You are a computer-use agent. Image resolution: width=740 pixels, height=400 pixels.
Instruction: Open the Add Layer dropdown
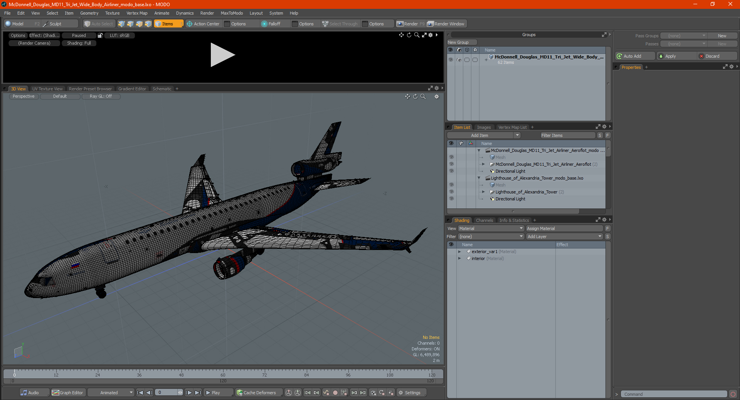[564, 237]
